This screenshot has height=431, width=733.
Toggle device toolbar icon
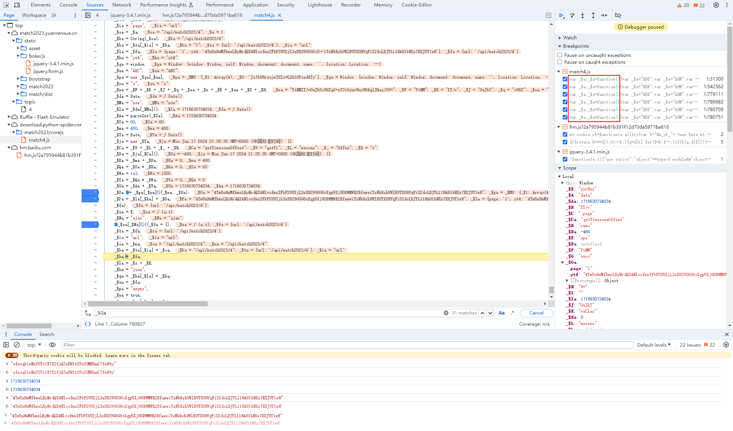click(17, 5)
